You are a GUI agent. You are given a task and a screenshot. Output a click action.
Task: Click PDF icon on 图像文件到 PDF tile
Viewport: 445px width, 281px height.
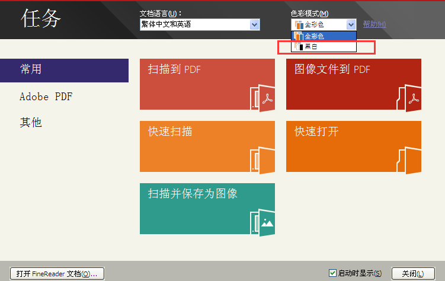coord(409,98)
